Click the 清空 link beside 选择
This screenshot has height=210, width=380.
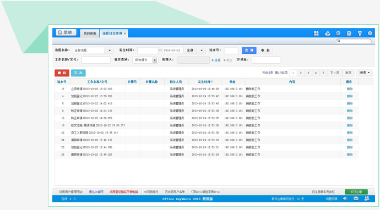click(x=227, y=60)
